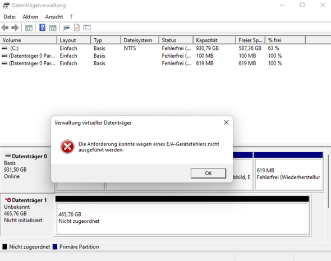Select the (C:) volume row

(142, 48)
